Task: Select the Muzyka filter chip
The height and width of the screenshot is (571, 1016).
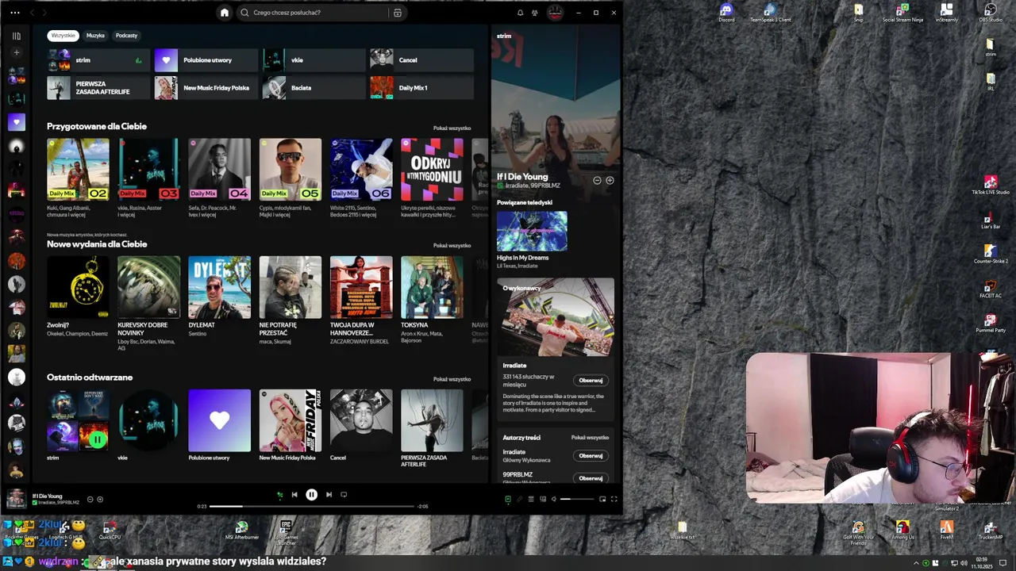Action: point(95,35)
